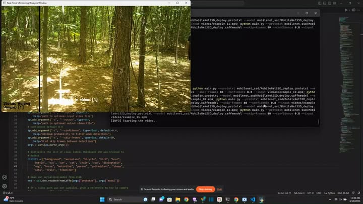The height and width of the screenshot is (204, 363).
Task: Click the terminal line '[INFO] Starting the video..'
Action: pyautogui.click(x=134, y=121)
